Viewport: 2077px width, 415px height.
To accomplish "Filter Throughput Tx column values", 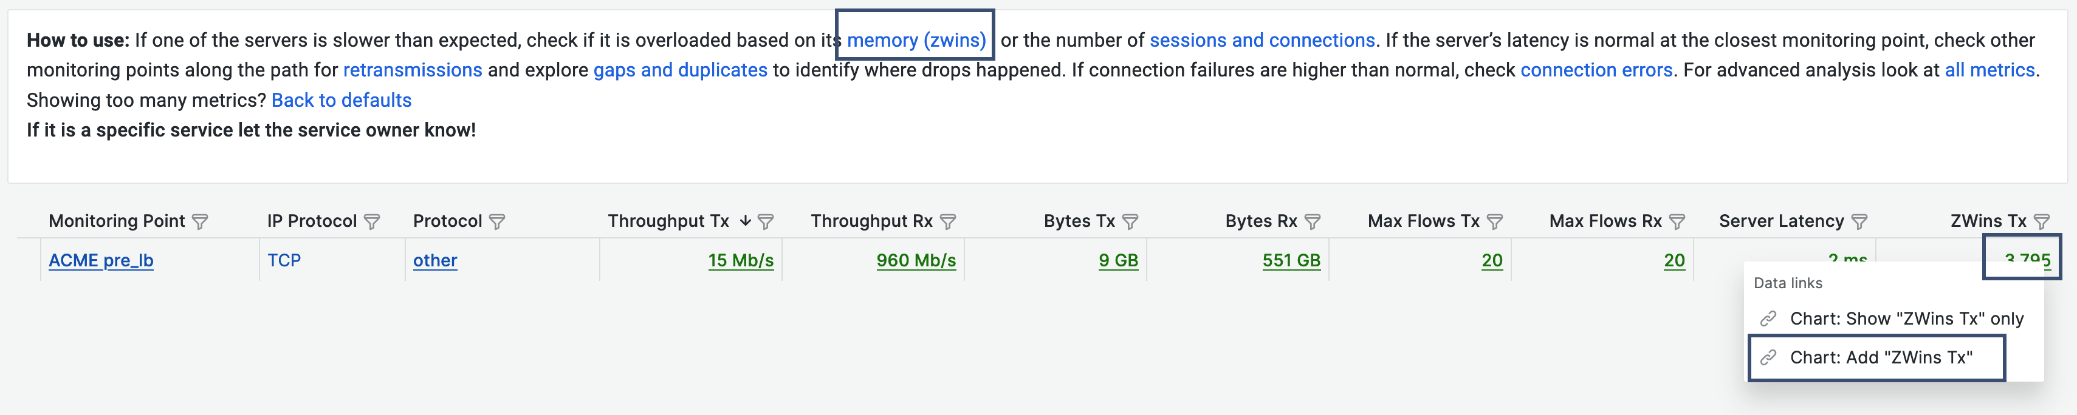I will tap(766, 221).
